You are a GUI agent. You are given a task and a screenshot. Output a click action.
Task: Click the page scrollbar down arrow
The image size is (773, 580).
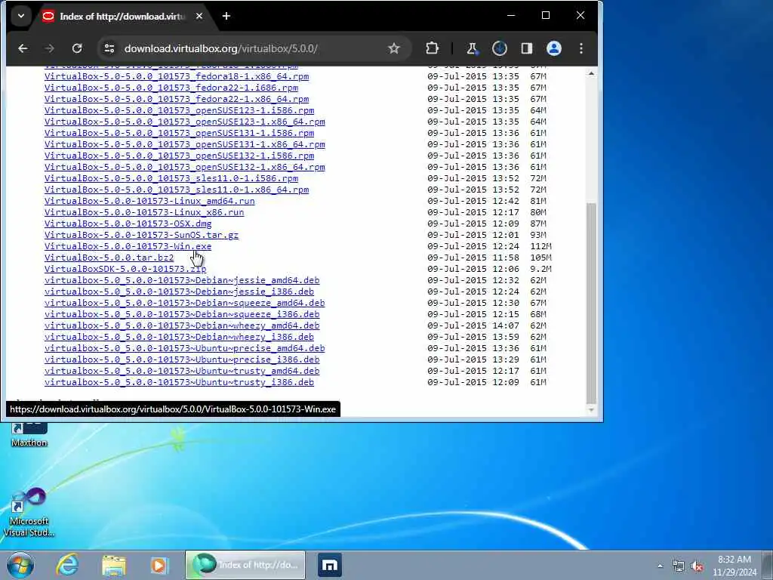point(591,409)
